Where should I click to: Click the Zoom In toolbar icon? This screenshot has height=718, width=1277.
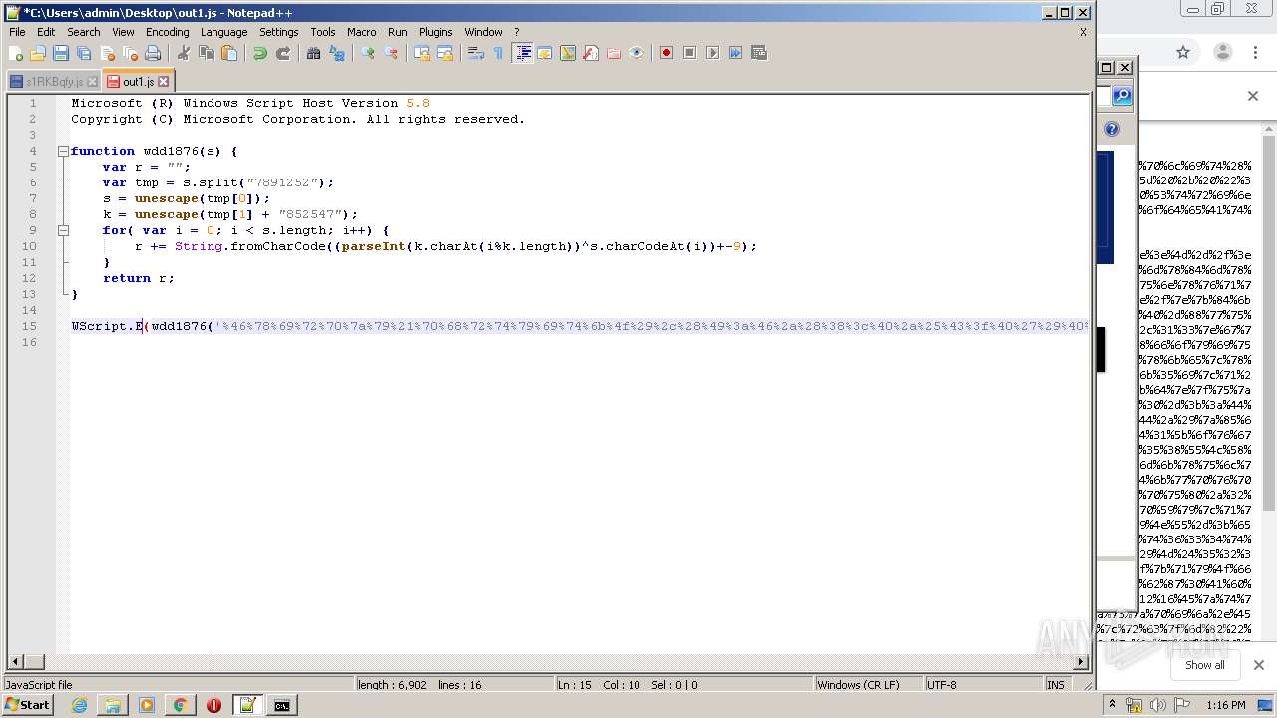click(368, 53)
